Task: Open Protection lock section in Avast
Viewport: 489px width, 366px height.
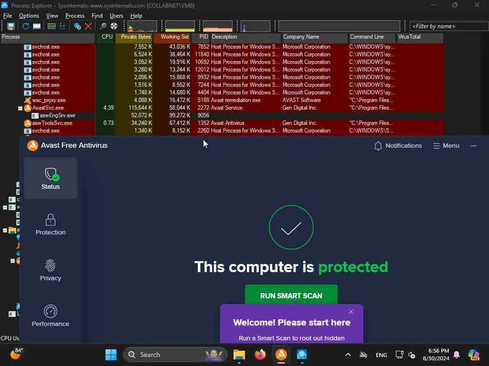Action: pos(51,224)
